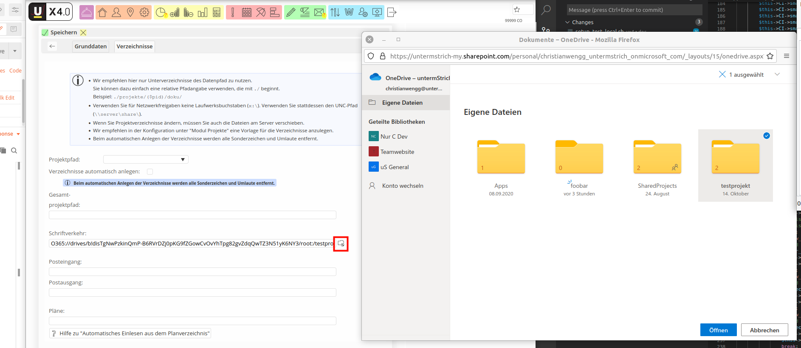Click the calculator icon in the toolbar

(x=217, y=12)
